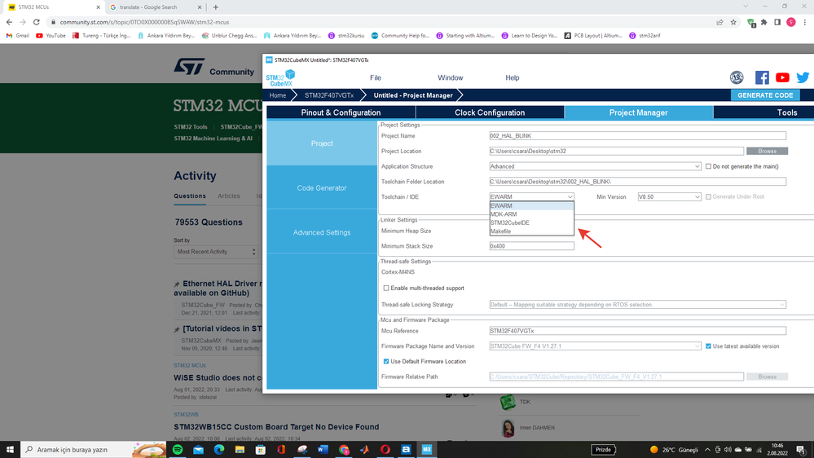Open Thread-safe Locking Strategy dropdown
Image resolution: width=814 pixels, height=458 pixels.
(637, 305)
